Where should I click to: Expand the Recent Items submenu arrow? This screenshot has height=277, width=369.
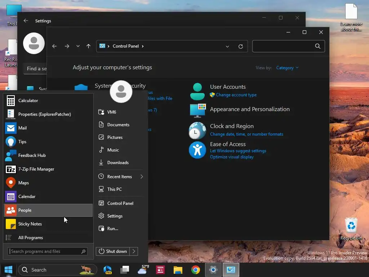tap(142, 176)
